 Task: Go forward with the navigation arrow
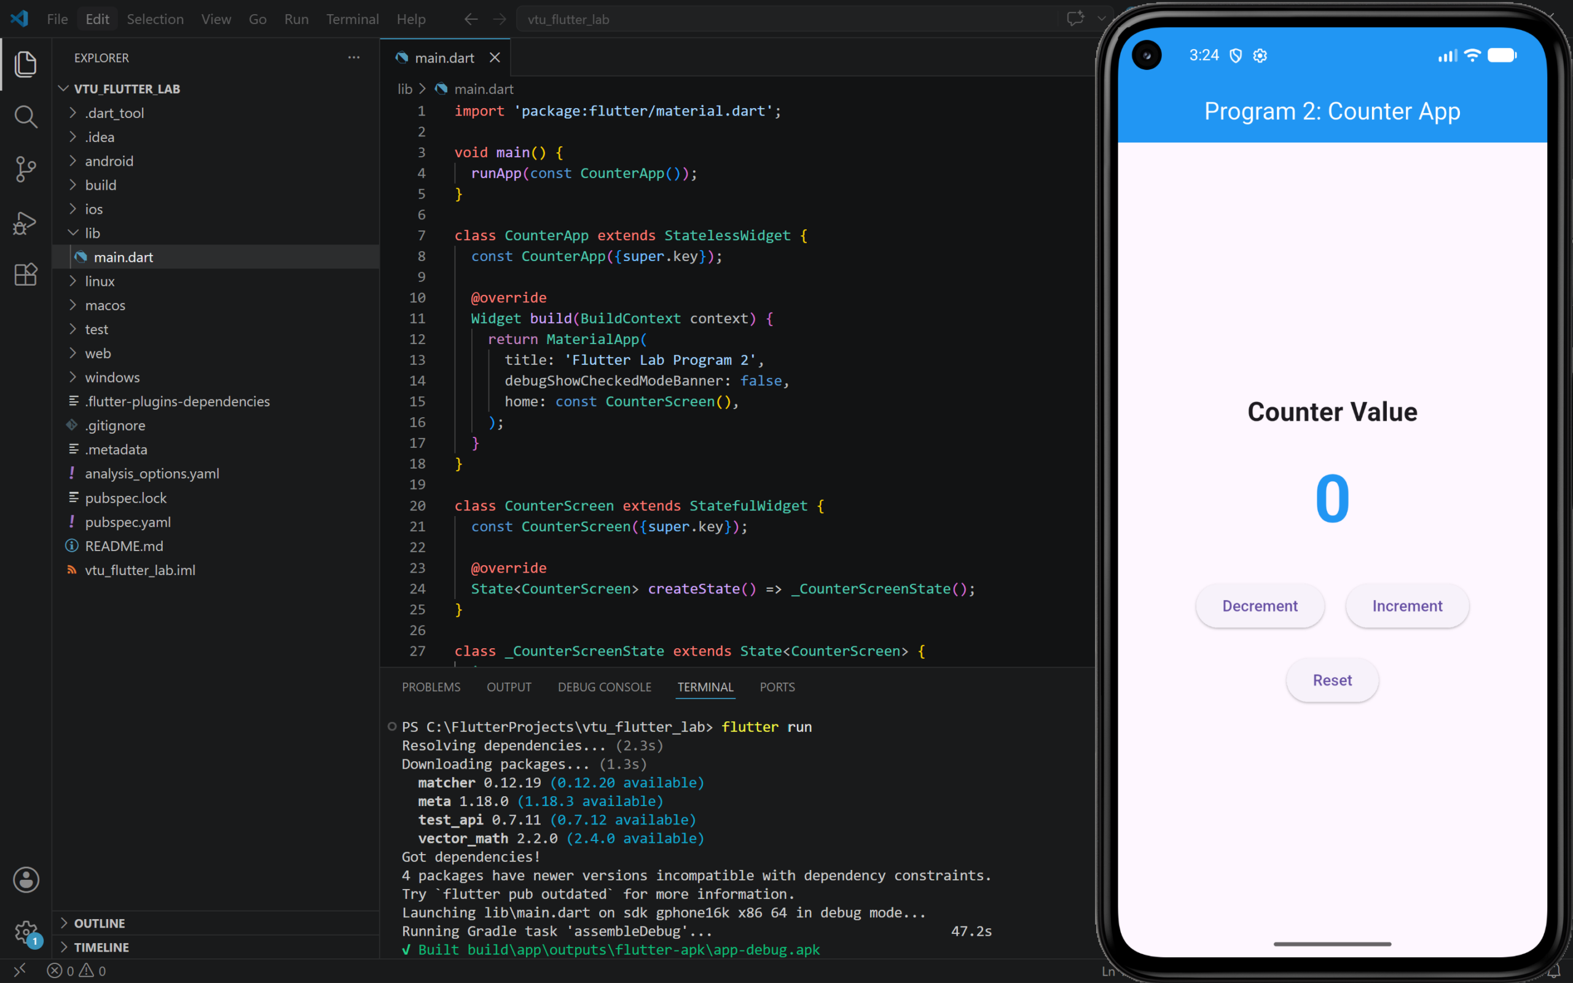click(499, 20)
